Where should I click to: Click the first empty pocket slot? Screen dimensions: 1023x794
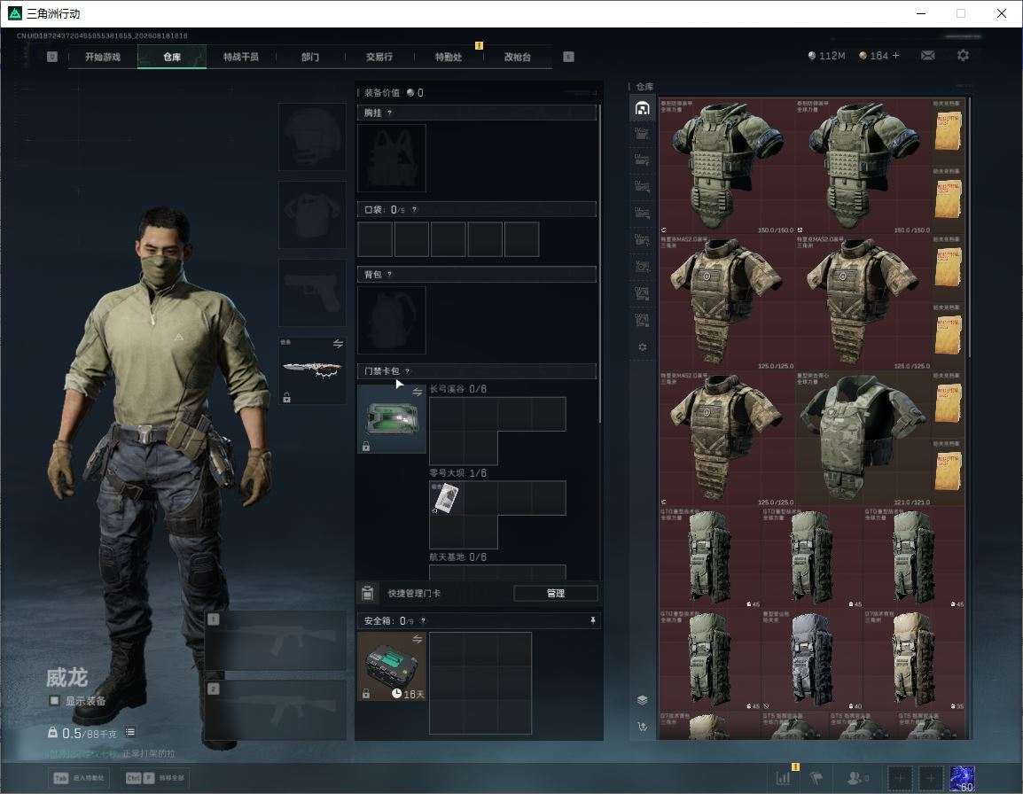pos(375,238)
